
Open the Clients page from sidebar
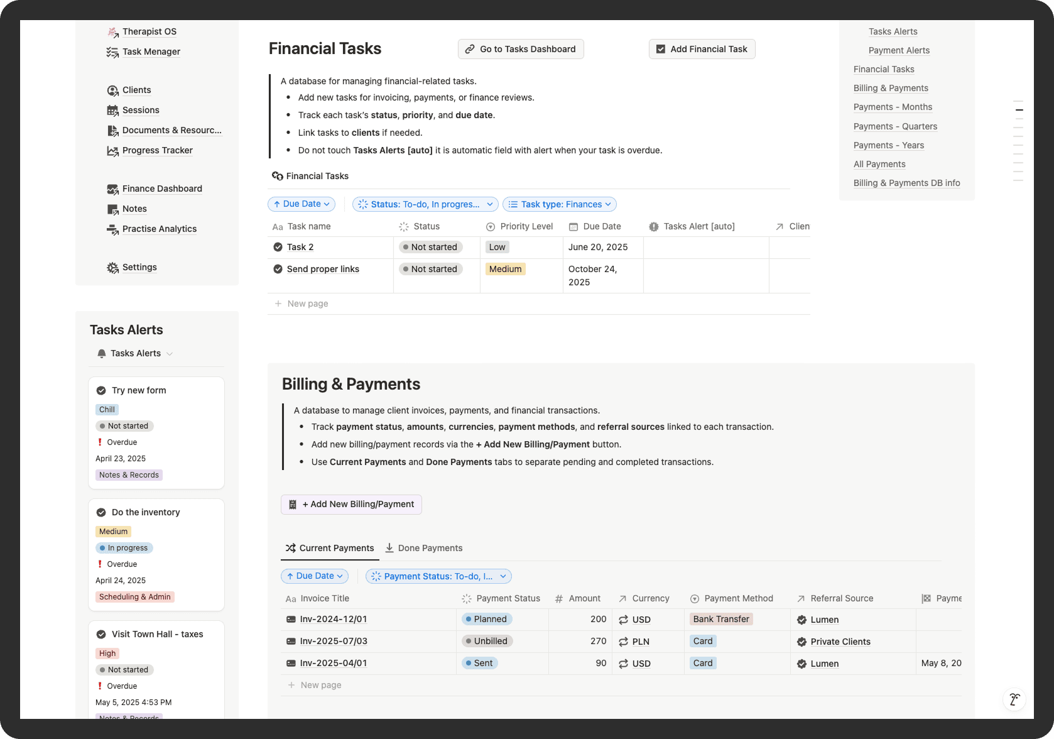tap(113, 90)
